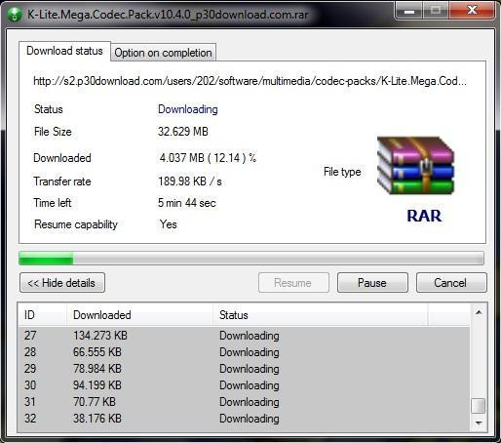Click the scroll up arrow in connections list
This screenshot has height=443, width=501.
[x=479, y=312]
